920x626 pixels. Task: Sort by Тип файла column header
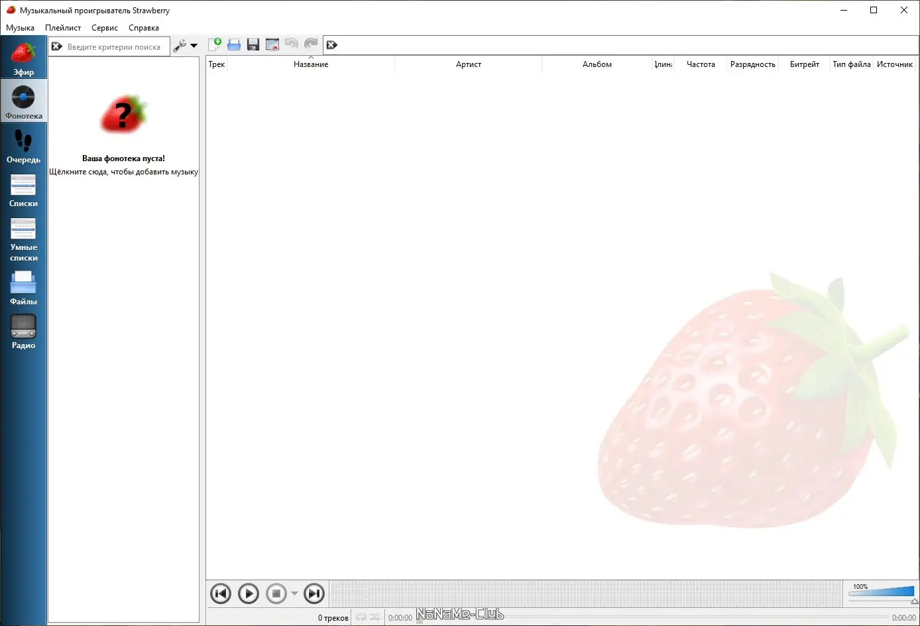pyautogui.click(x=852, y=64)
